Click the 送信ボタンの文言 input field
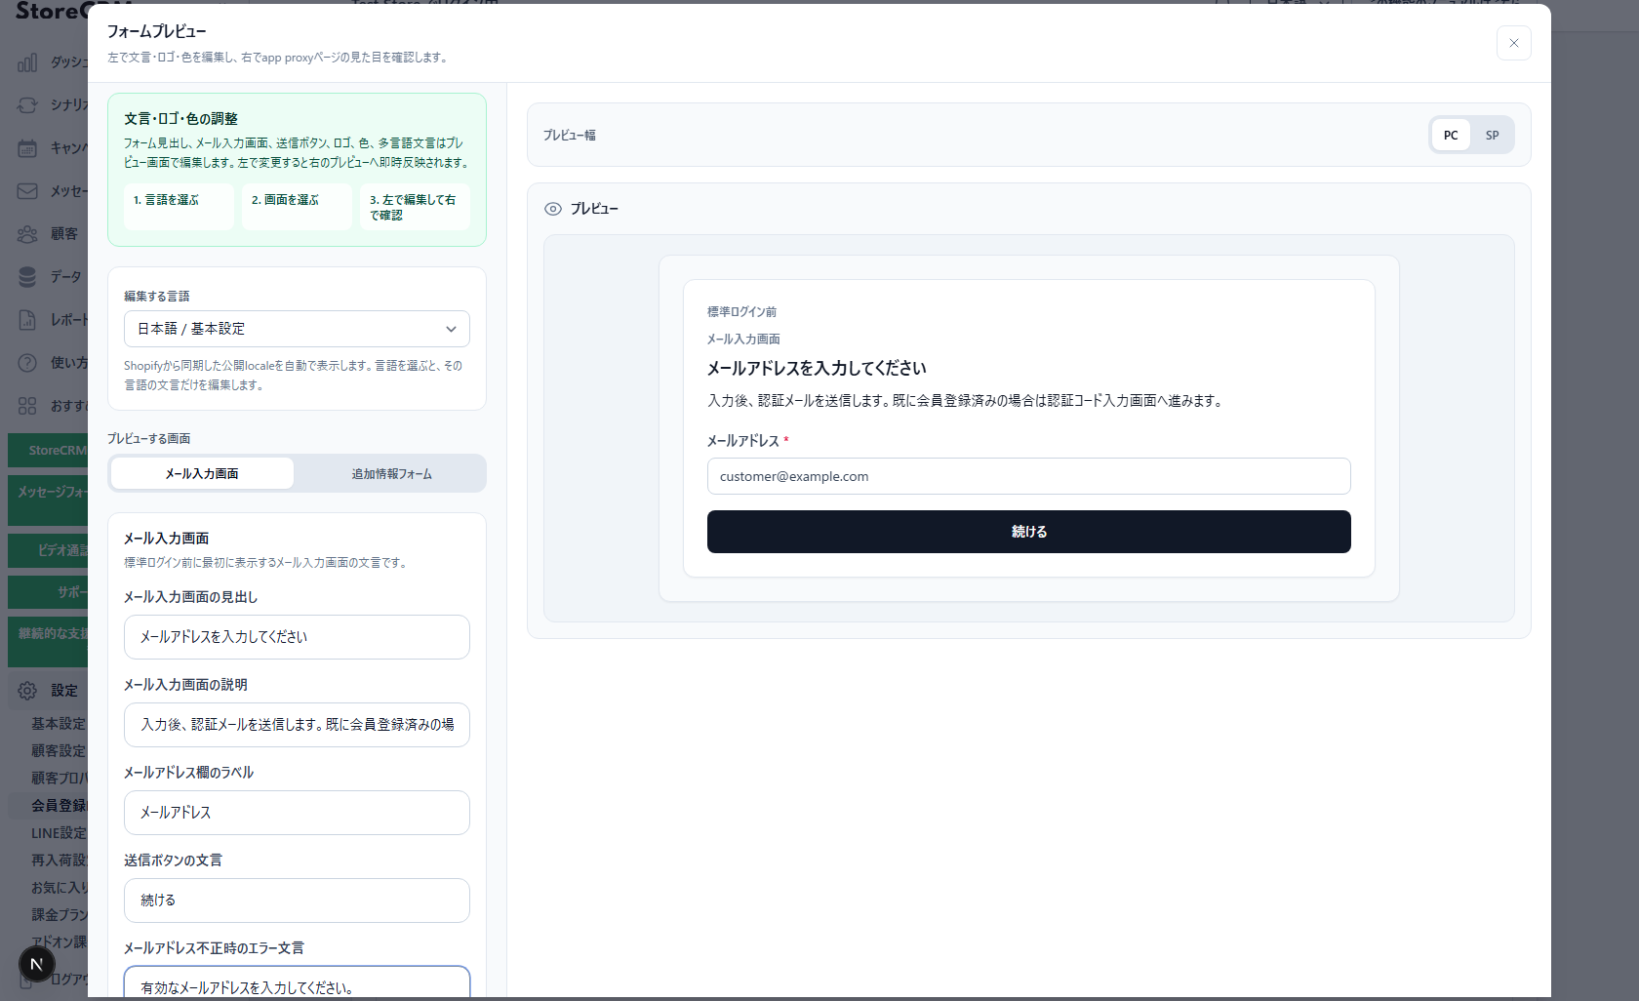1639x1001 pixels. (297, 901)
